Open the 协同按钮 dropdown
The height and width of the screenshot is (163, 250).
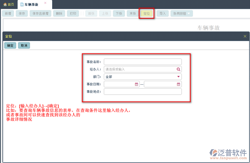tap(182, 13)
